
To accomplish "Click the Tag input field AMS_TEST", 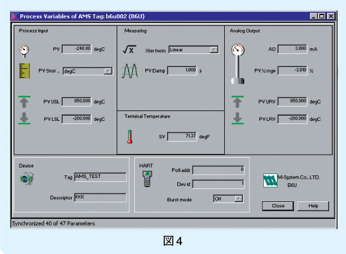I will (x=100, y=177).
